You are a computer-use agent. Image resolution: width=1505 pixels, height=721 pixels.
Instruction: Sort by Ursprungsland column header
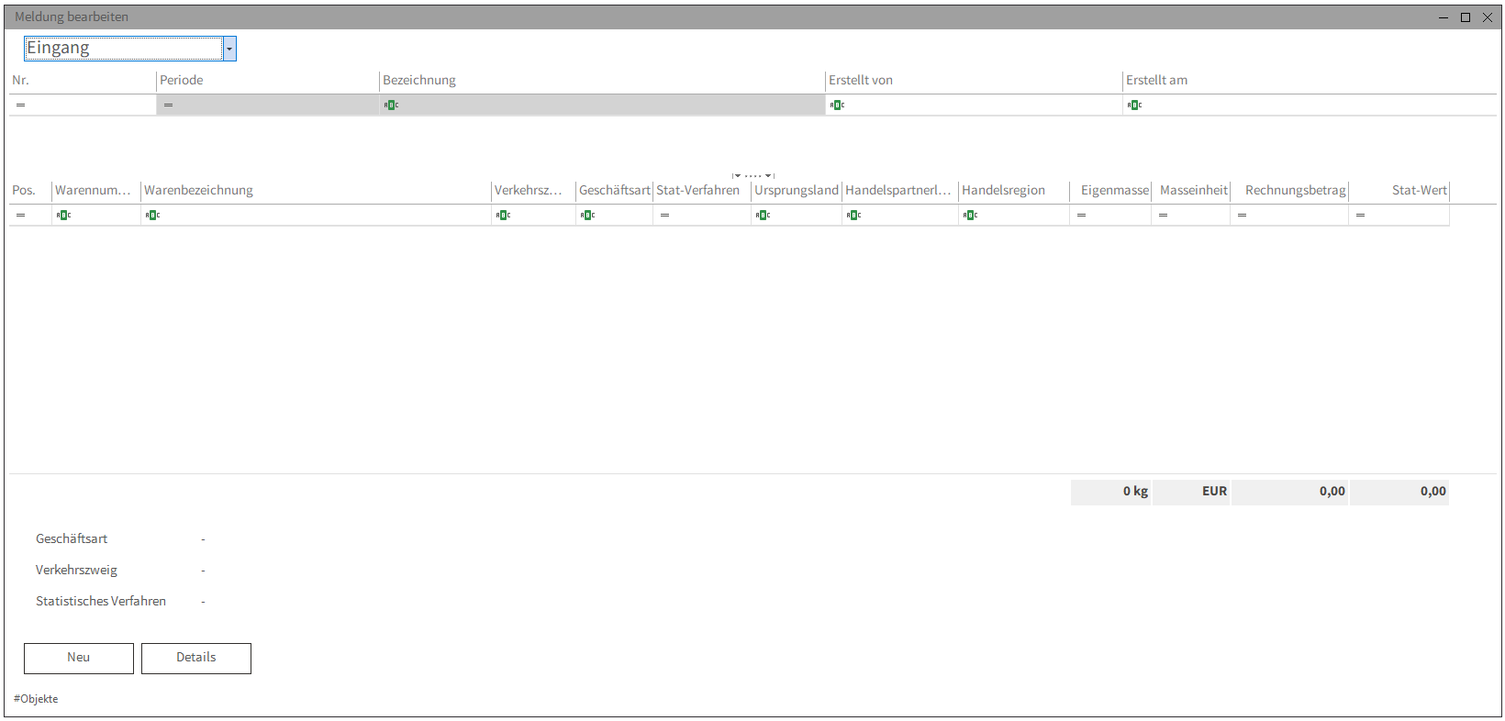click(797, 191)
